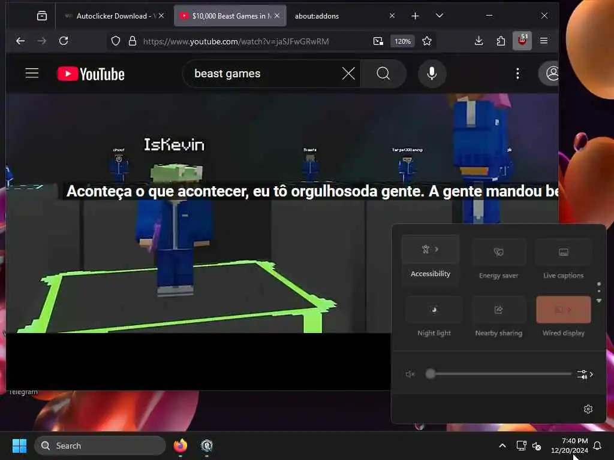The height and width of the screenshot is (460, 614).
Task: Toggle Nearby sharing quick setting
Action: pyautogui.click(x=498, y=310)
